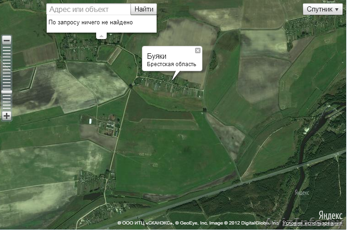The width and height of the screenshot is (348, 230).
Task: Open the Условия использования link
Action: pyautogui.click(x=312, y=223)
